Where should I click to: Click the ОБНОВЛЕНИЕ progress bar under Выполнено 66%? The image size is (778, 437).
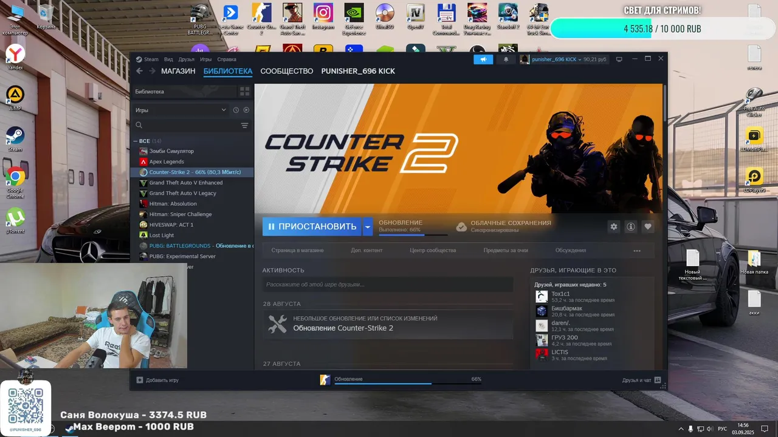pyautogui.click(x=413, y=235)
